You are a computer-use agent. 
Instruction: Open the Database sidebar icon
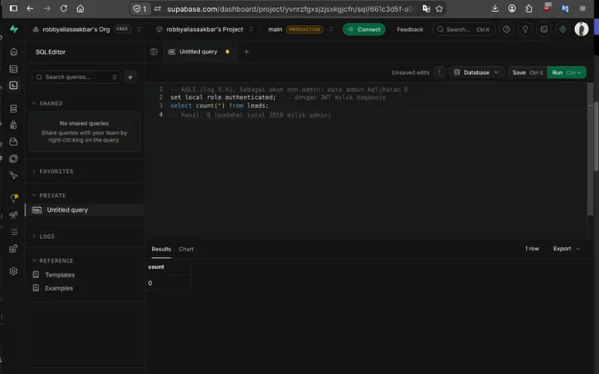pyautogui.click(x=13, y=108)
